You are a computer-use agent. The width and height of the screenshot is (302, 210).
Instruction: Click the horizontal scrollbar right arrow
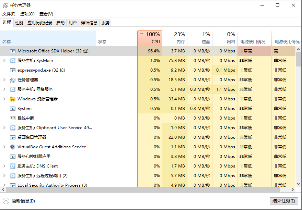click(293, 189)
